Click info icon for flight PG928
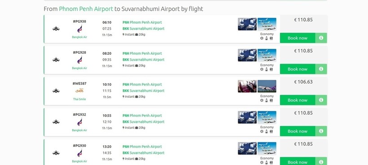The image size is (368, 165). [321, 69]
